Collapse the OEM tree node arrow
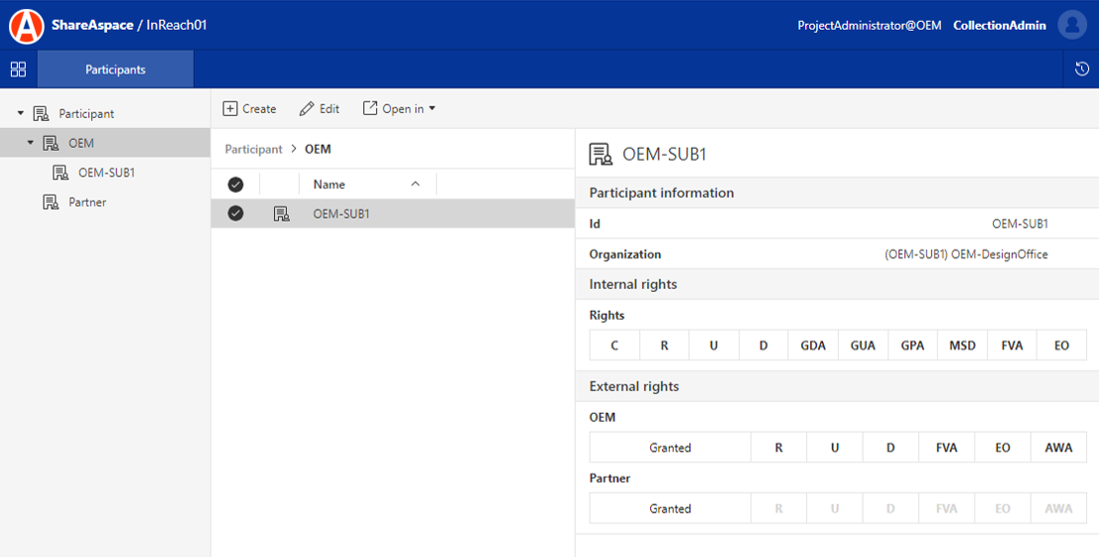The width and height of the screenshot is (1099, 557). [30, 142]
